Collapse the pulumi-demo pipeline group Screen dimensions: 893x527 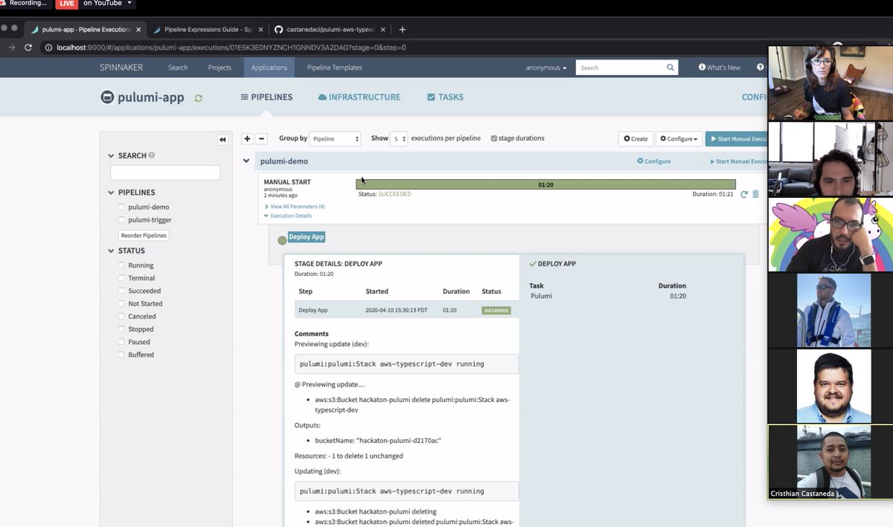(246, 161)
